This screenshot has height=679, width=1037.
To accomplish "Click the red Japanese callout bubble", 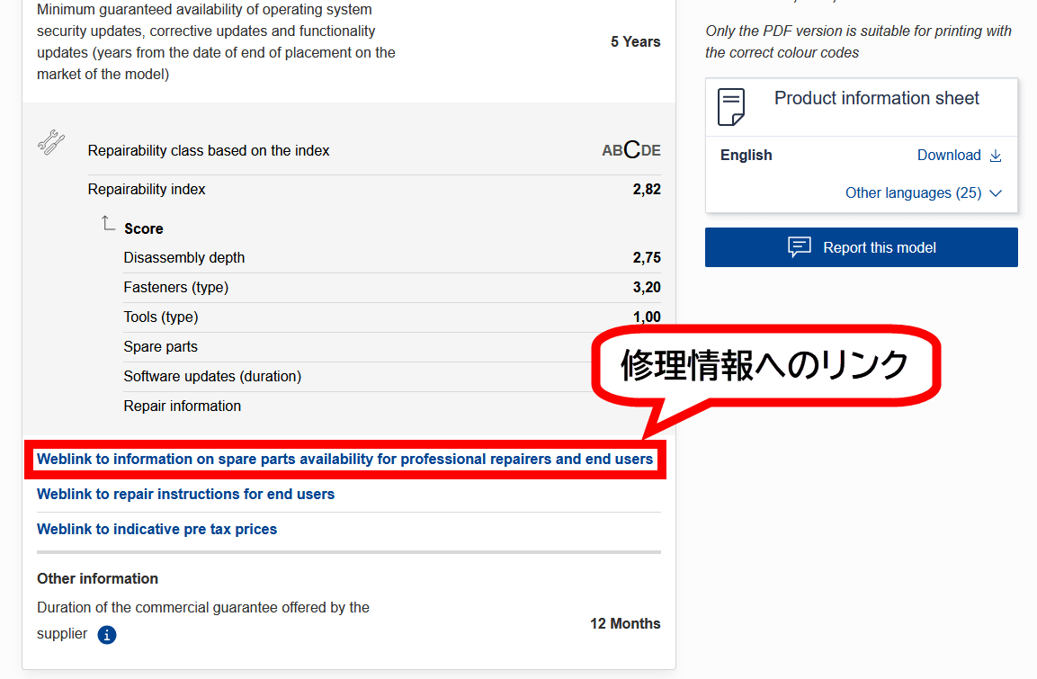I will point(765,366).
